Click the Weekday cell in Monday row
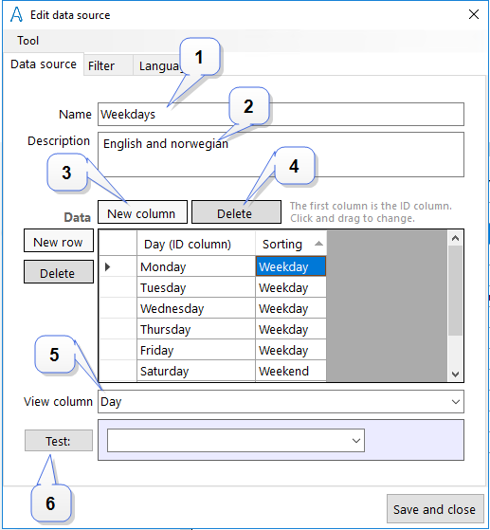 291,266
